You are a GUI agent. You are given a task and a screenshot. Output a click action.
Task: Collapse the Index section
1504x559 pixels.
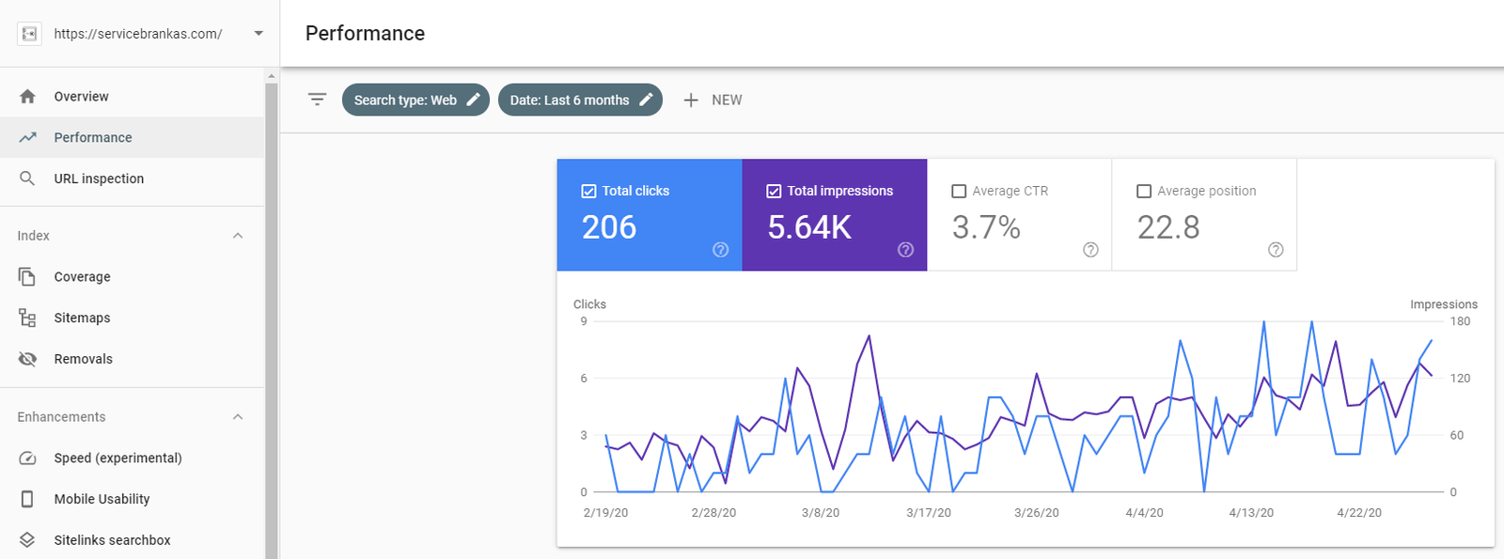[x=238, y=236]
